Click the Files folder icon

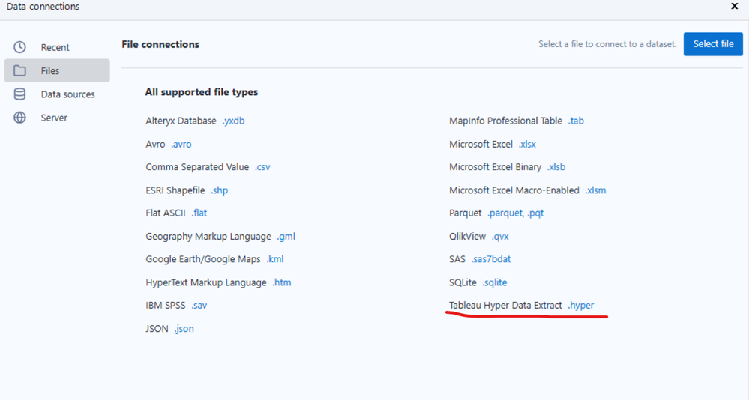coord(19,70)
